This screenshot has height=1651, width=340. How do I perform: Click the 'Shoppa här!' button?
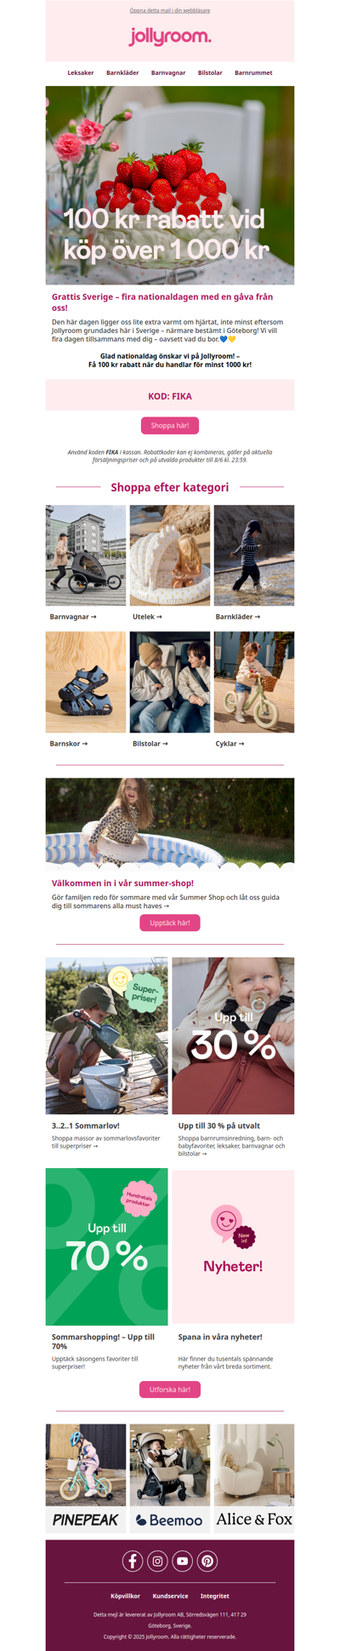(x=170, y=425)
